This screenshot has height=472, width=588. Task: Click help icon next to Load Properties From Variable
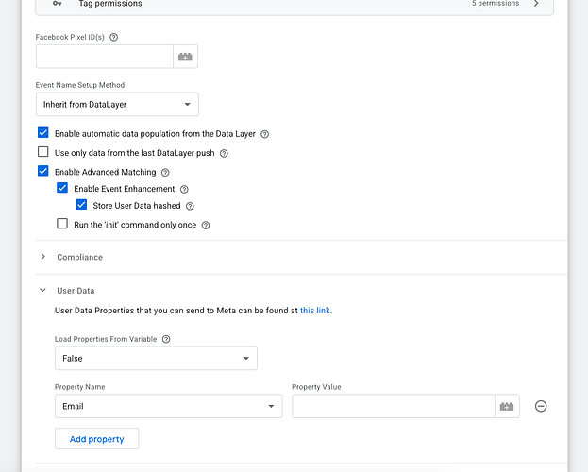tap(166, 339)
